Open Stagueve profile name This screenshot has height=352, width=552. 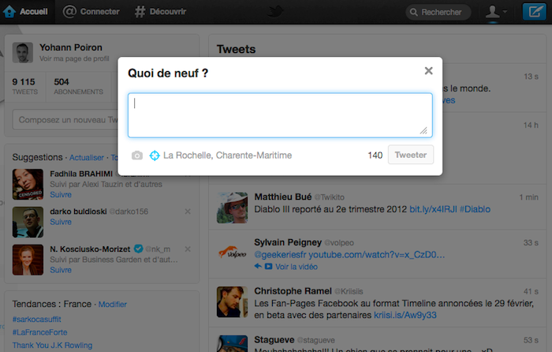coord(274,340)
